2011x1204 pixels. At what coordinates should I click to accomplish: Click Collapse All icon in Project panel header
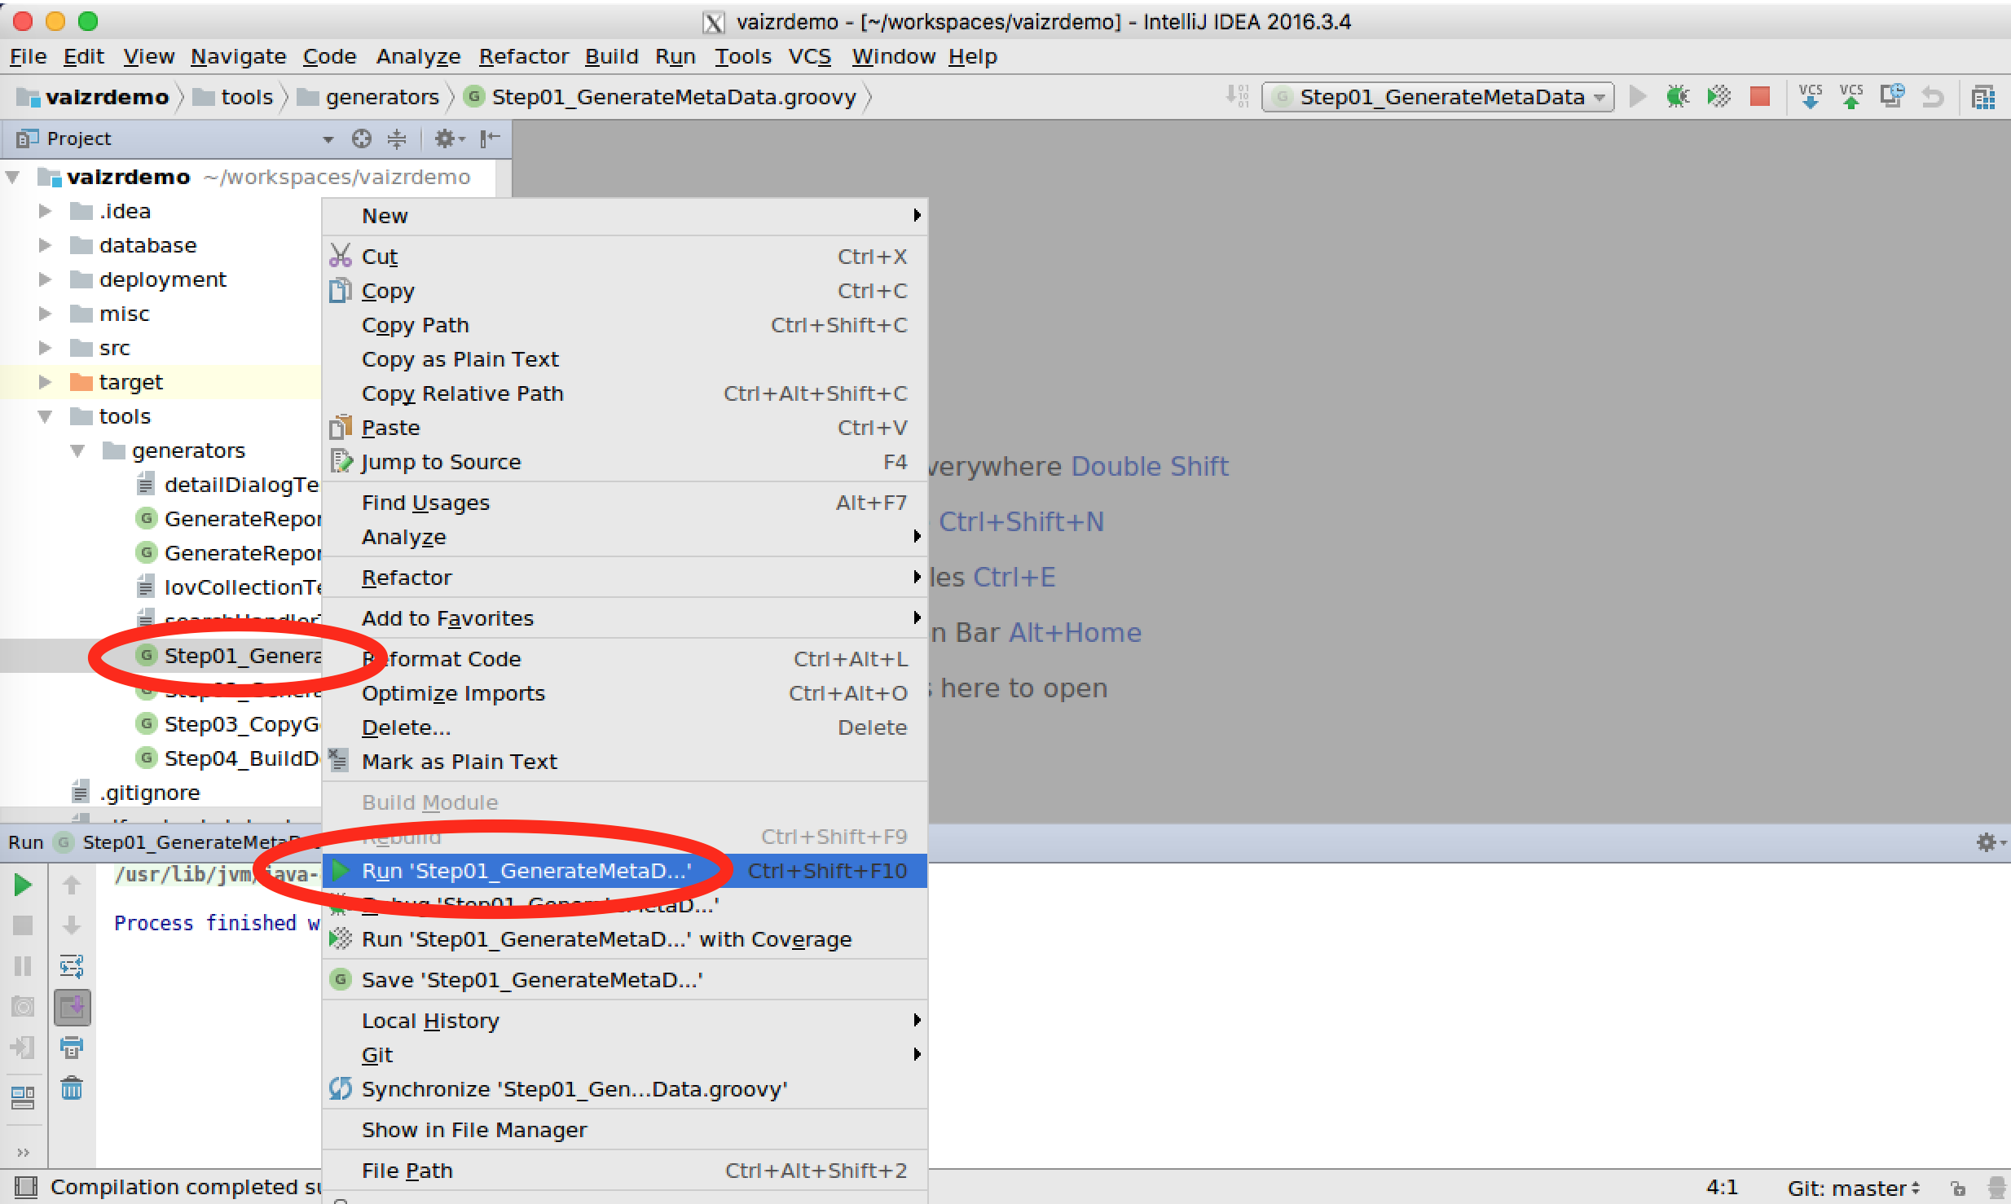coord(397,138)
